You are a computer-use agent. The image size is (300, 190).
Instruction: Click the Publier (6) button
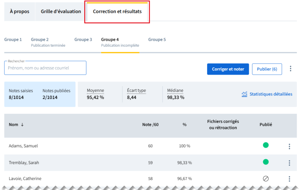tap(267, 69)
